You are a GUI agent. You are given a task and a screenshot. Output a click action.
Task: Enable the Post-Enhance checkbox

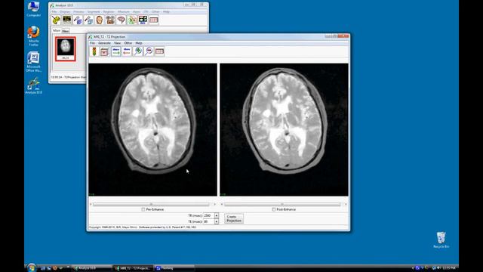point(273,209)
